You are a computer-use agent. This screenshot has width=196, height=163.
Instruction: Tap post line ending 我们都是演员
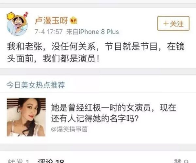[53, 58]
